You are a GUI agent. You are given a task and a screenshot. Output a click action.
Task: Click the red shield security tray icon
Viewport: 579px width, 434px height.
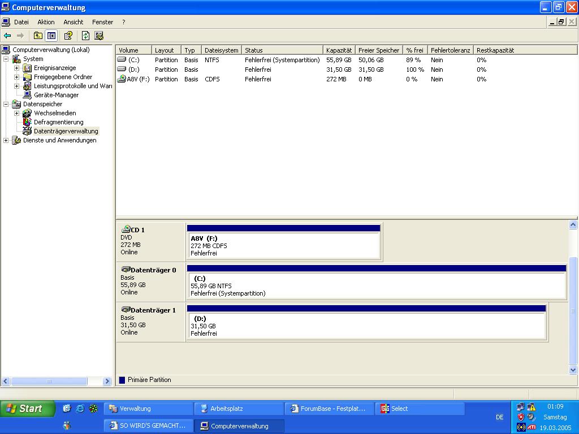click(x=521, y=417)
